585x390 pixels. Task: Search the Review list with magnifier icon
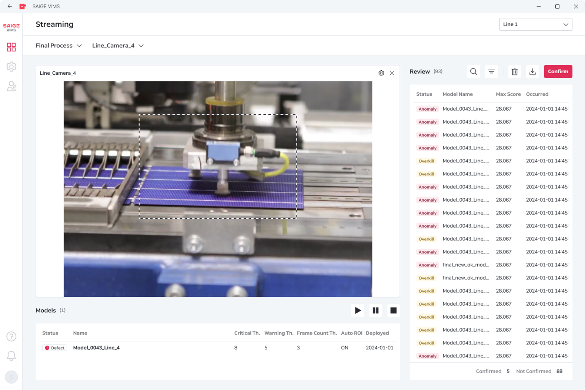coord(474,71)
